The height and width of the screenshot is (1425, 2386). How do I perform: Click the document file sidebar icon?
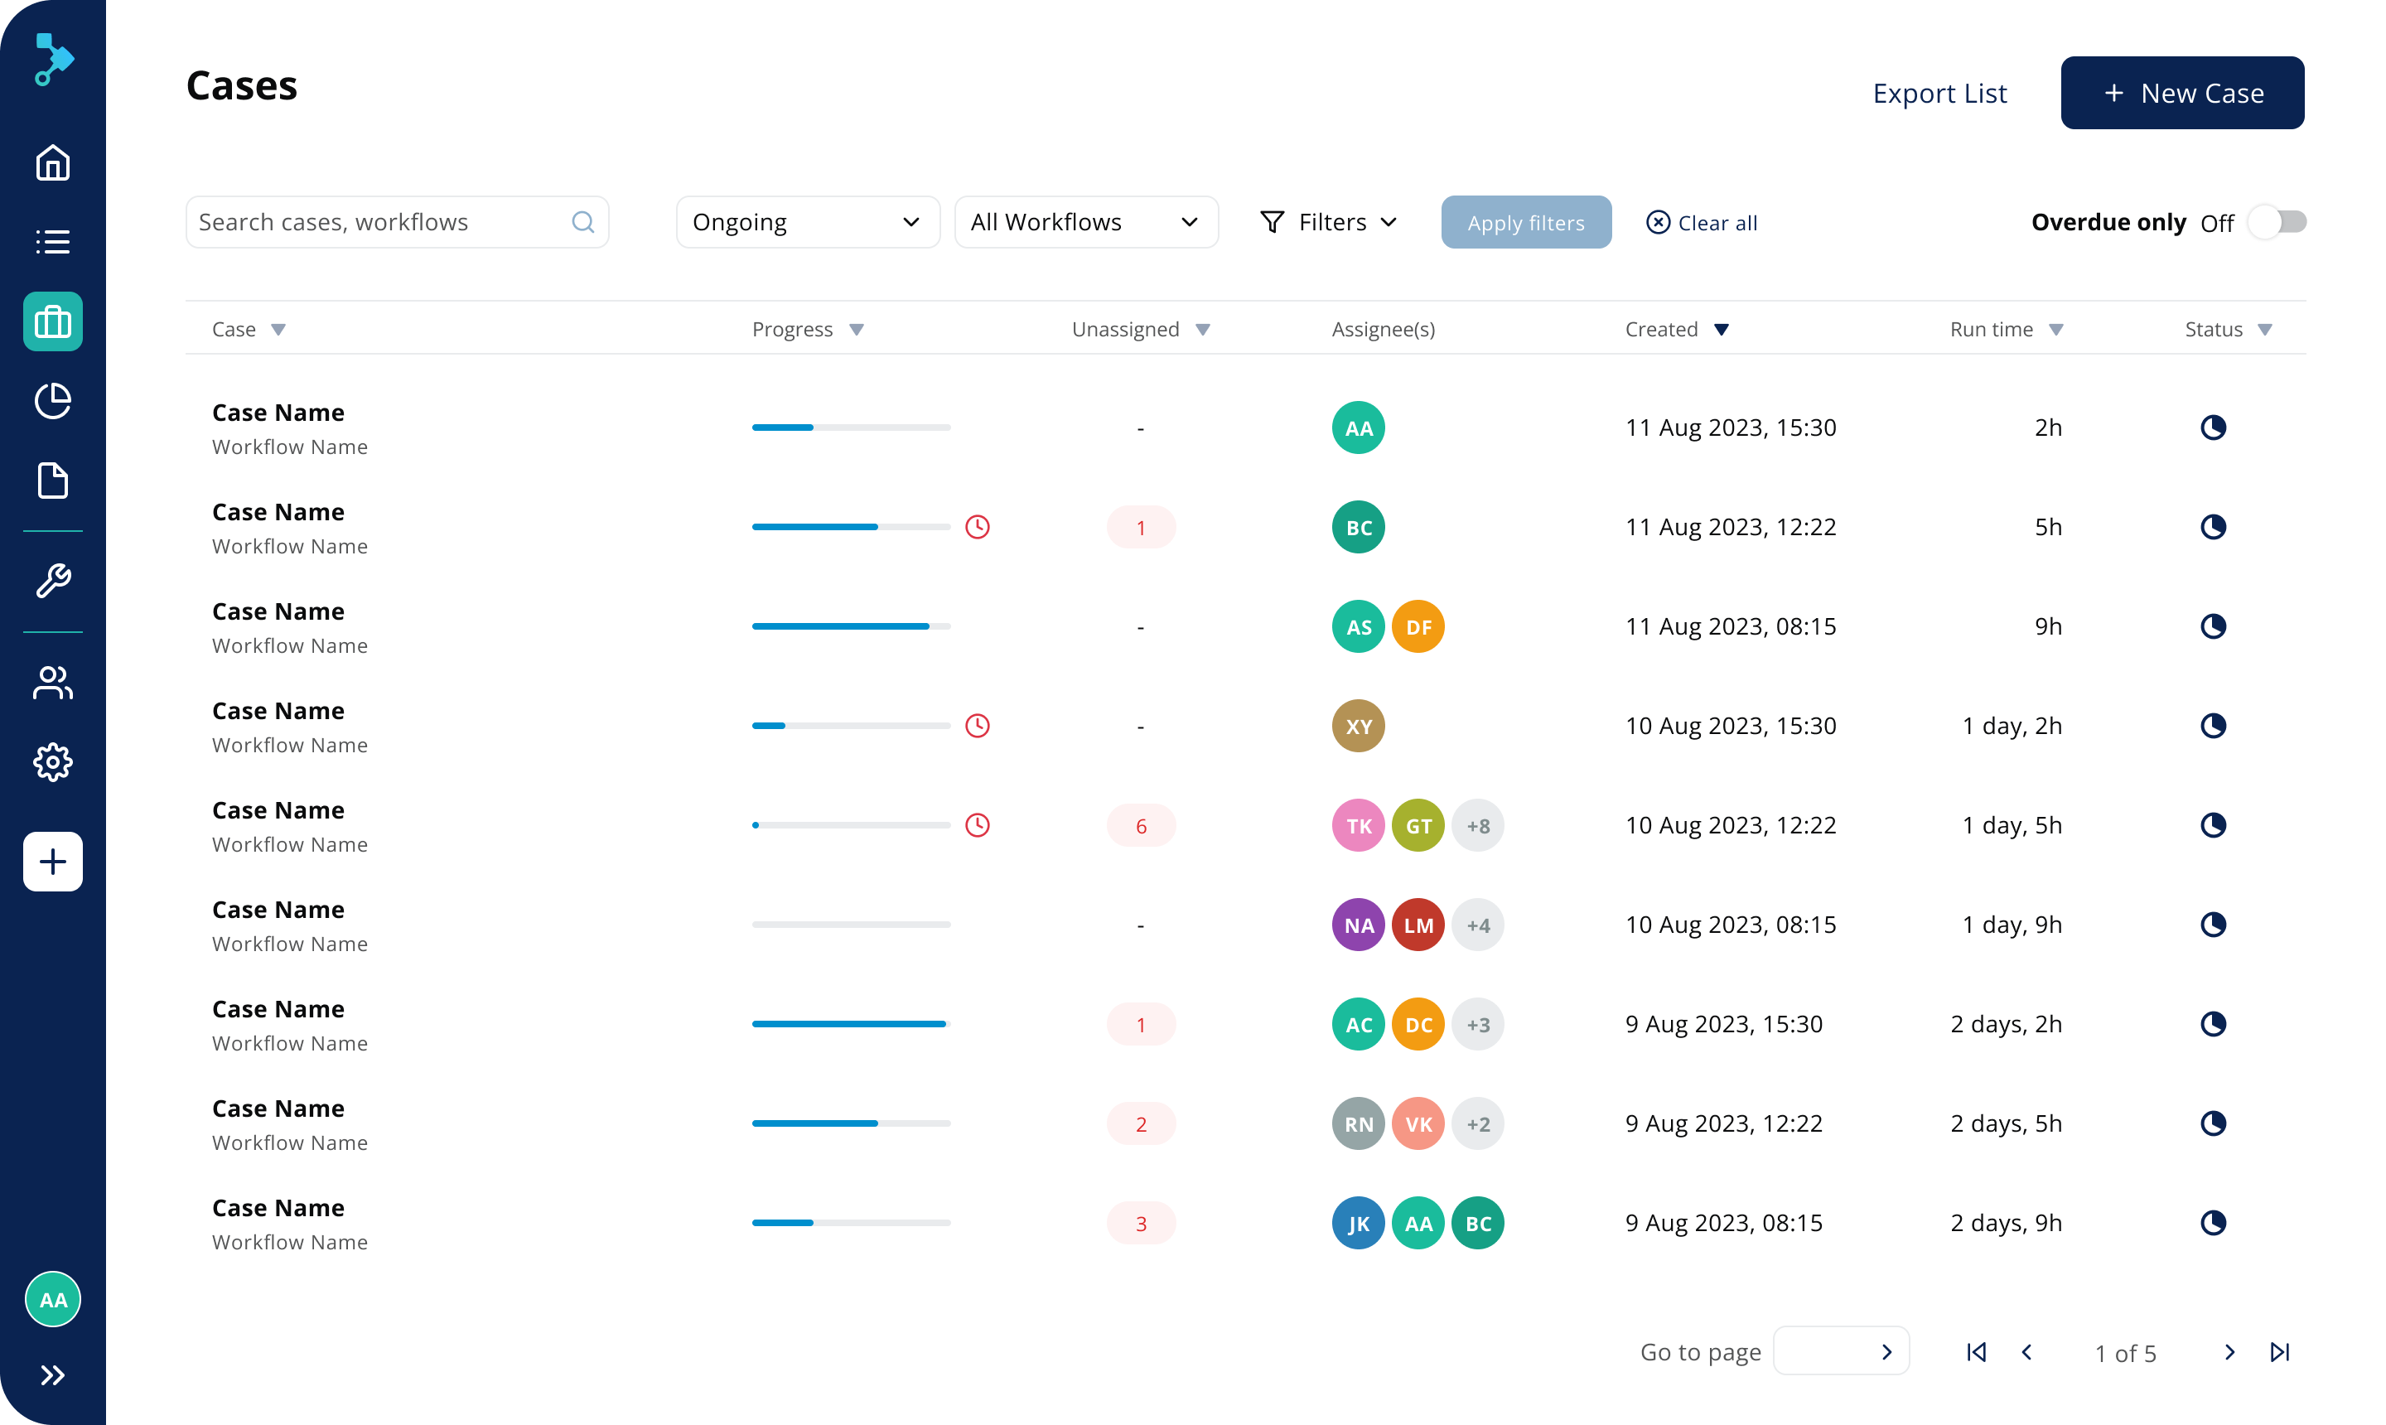(x=53, y=481)
